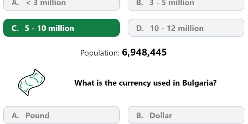
Task: Click the word 'Pound' in the currency answers
Action: (x=37, y=116)
